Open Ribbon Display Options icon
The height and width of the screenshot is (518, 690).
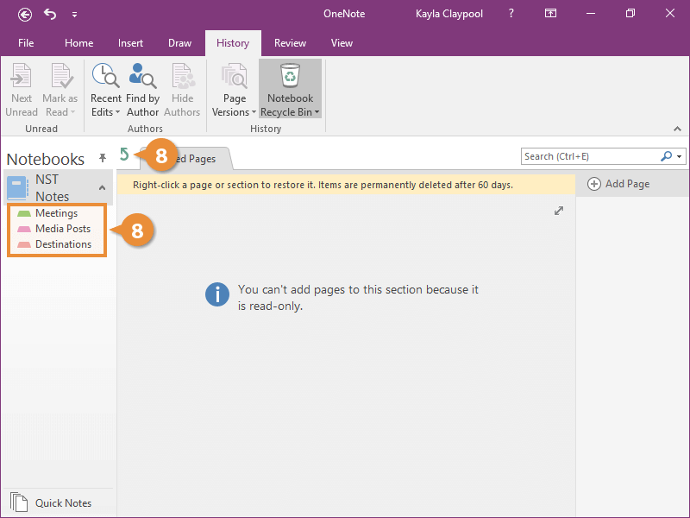point(550,14)
